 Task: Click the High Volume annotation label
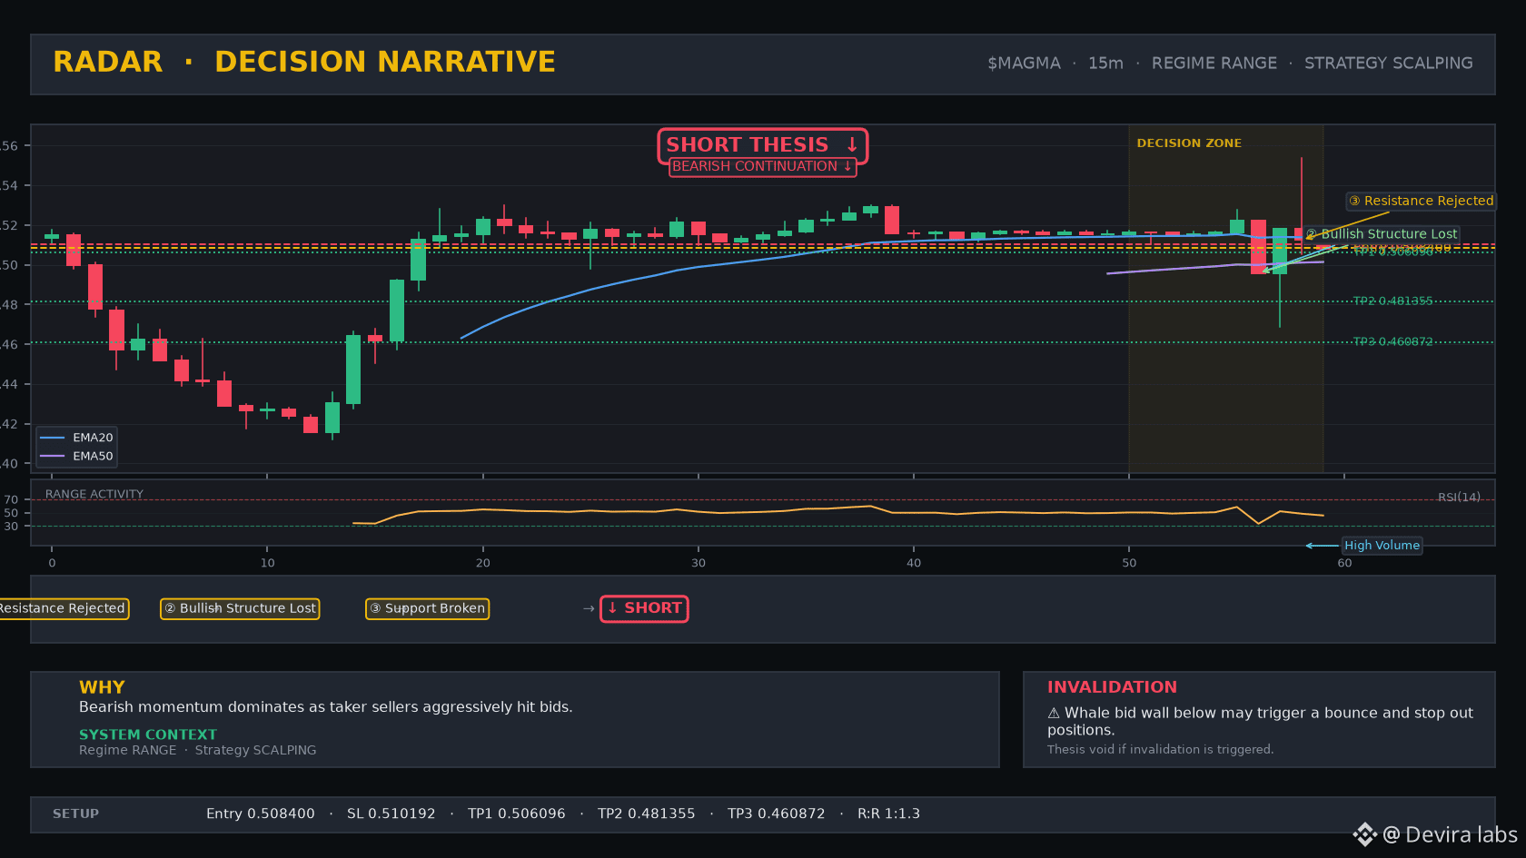[x=1382, y=546]
